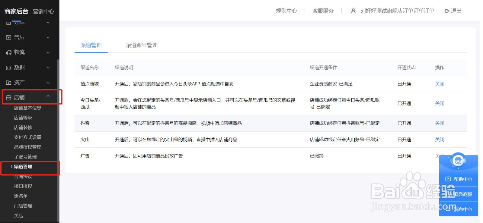The height and width of the screenshot is (223, 483).
Task: Click the 退出 logout icon
Action: point(447,11)
